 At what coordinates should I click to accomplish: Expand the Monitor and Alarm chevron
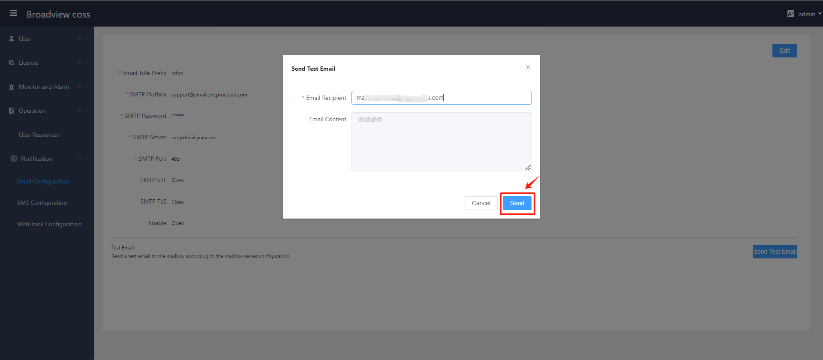click(79, 86)
